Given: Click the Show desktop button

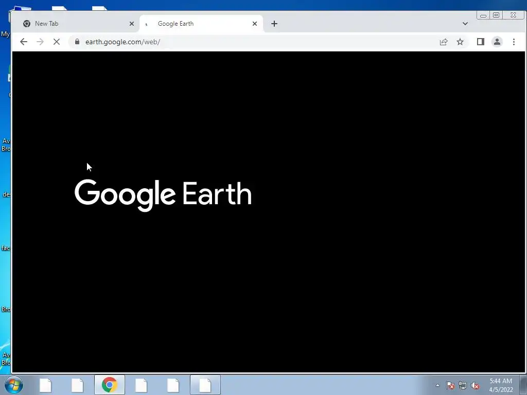Looking at the screenshot, I should pyautogui.click(x=523, y=385).
